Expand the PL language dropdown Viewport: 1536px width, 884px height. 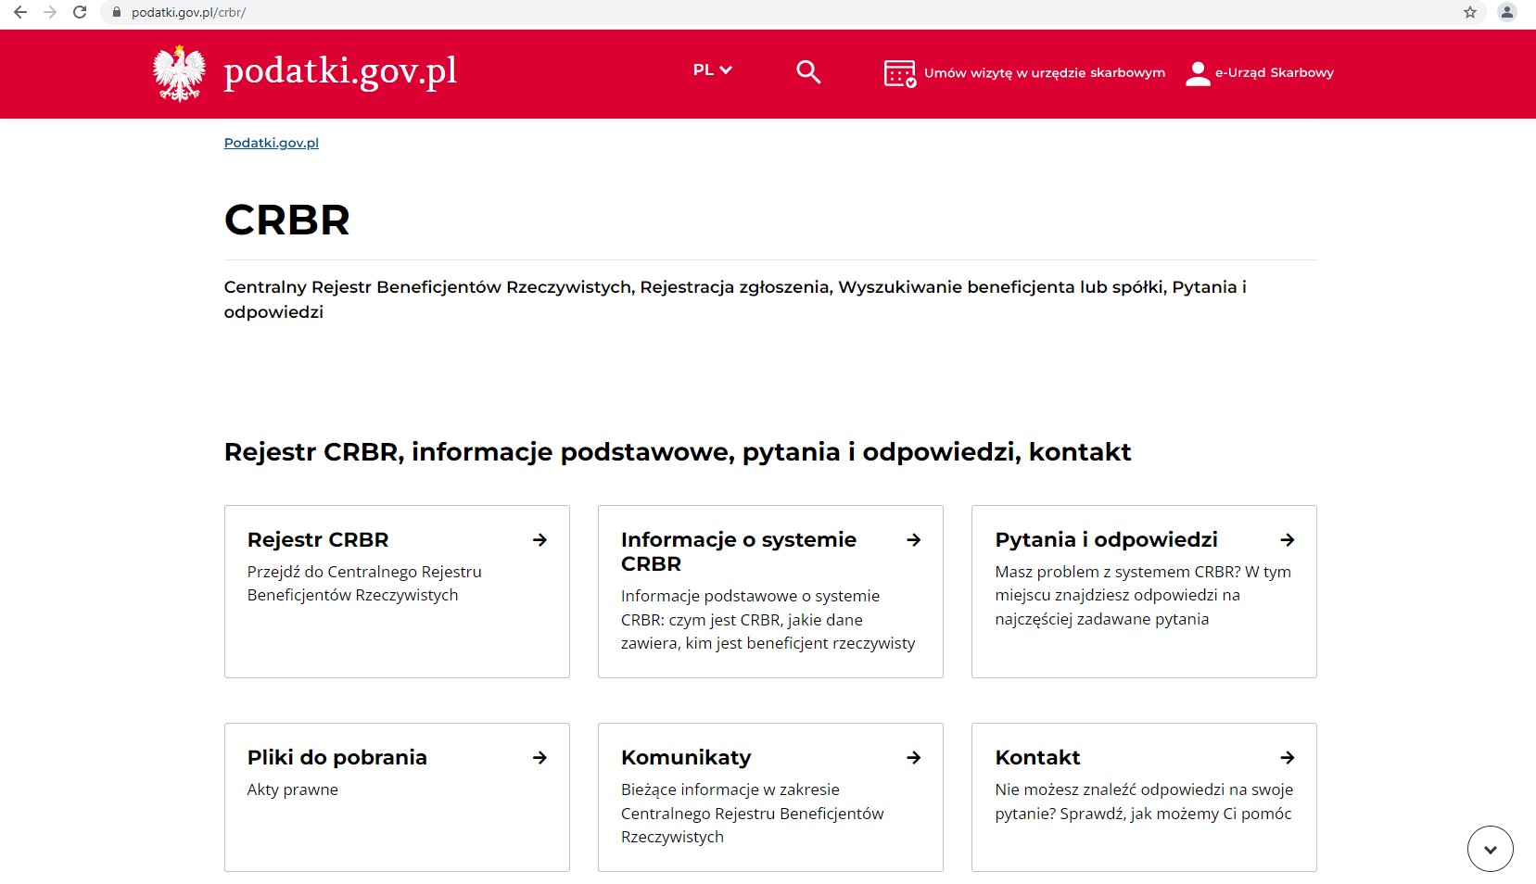click(x=712, y=70)
